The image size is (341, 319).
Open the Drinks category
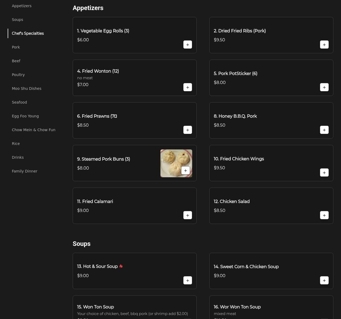tap(18, 157)
